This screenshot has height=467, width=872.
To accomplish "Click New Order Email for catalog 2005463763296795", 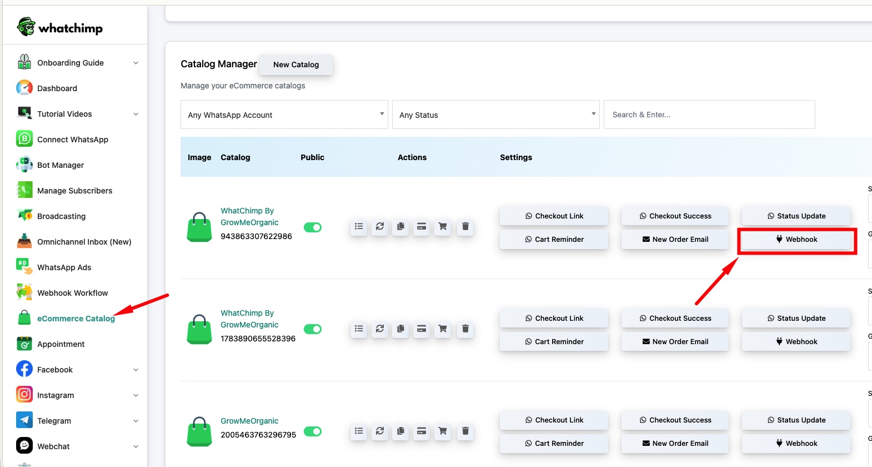I will click(x=675, y=443).
